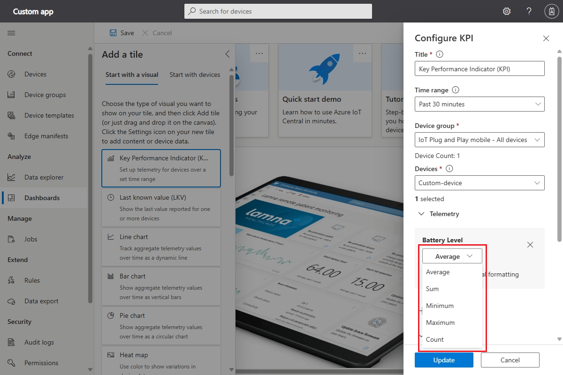Click the Quick start demo rocket tile
The image size is (563, 375).
(325, 90)
